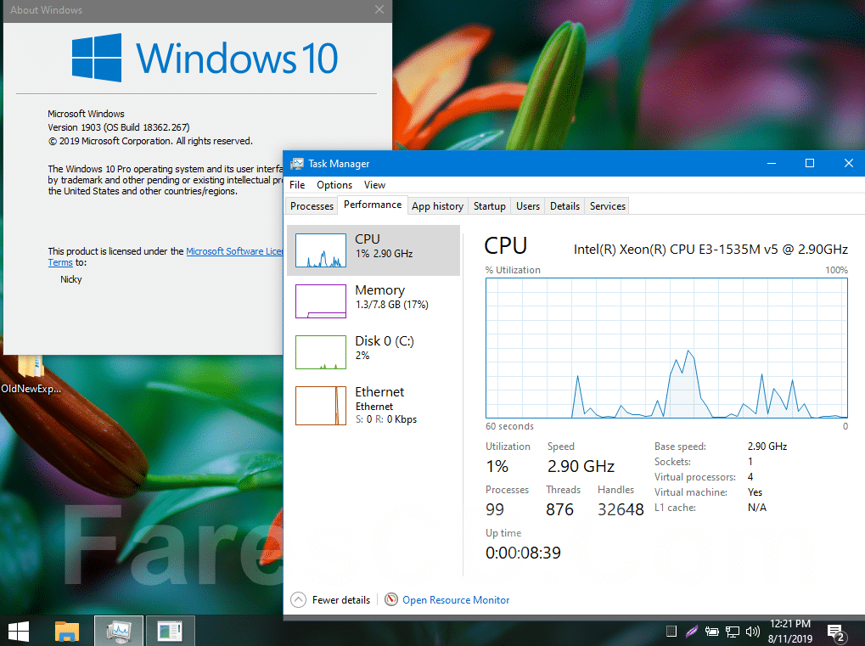
Task: Open the battery power tray icon
Action: tap(712, 631)
